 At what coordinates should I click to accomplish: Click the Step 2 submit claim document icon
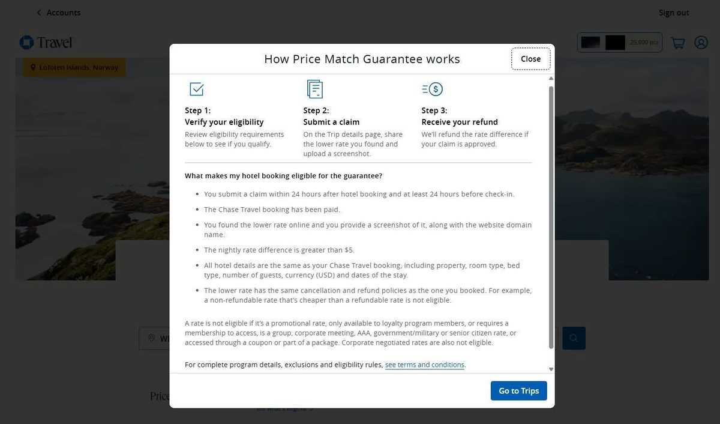pyautogui.click(x=315, y=88)
